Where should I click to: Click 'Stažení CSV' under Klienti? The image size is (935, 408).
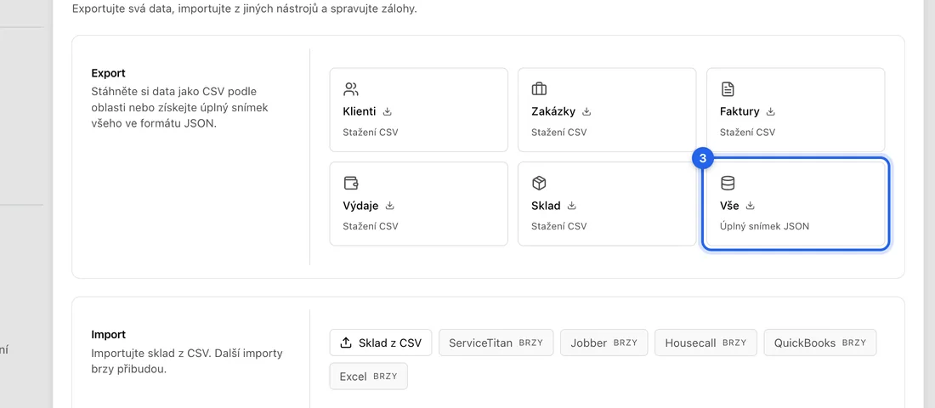pyautogui.click(x=371, y=132)
